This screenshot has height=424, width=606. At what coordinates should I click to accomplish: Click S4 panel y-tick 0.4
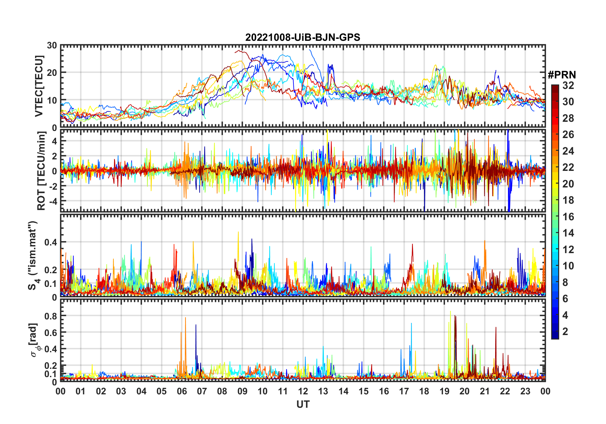pyautogui.click(x=51, y=242)
